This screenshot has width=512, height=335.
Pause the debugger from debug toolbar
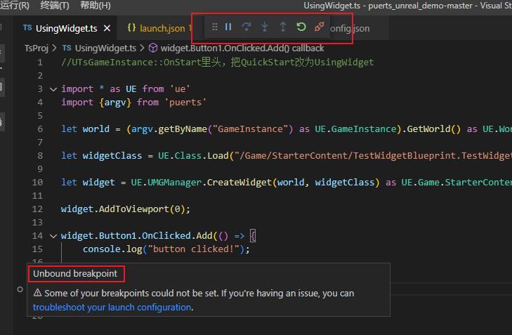point(228,27)
